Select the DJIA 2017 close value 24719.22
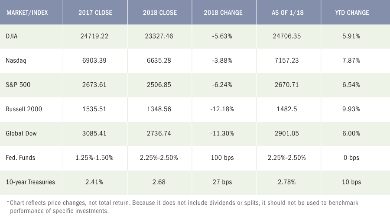The image size is (390, 219). [94, 36]
